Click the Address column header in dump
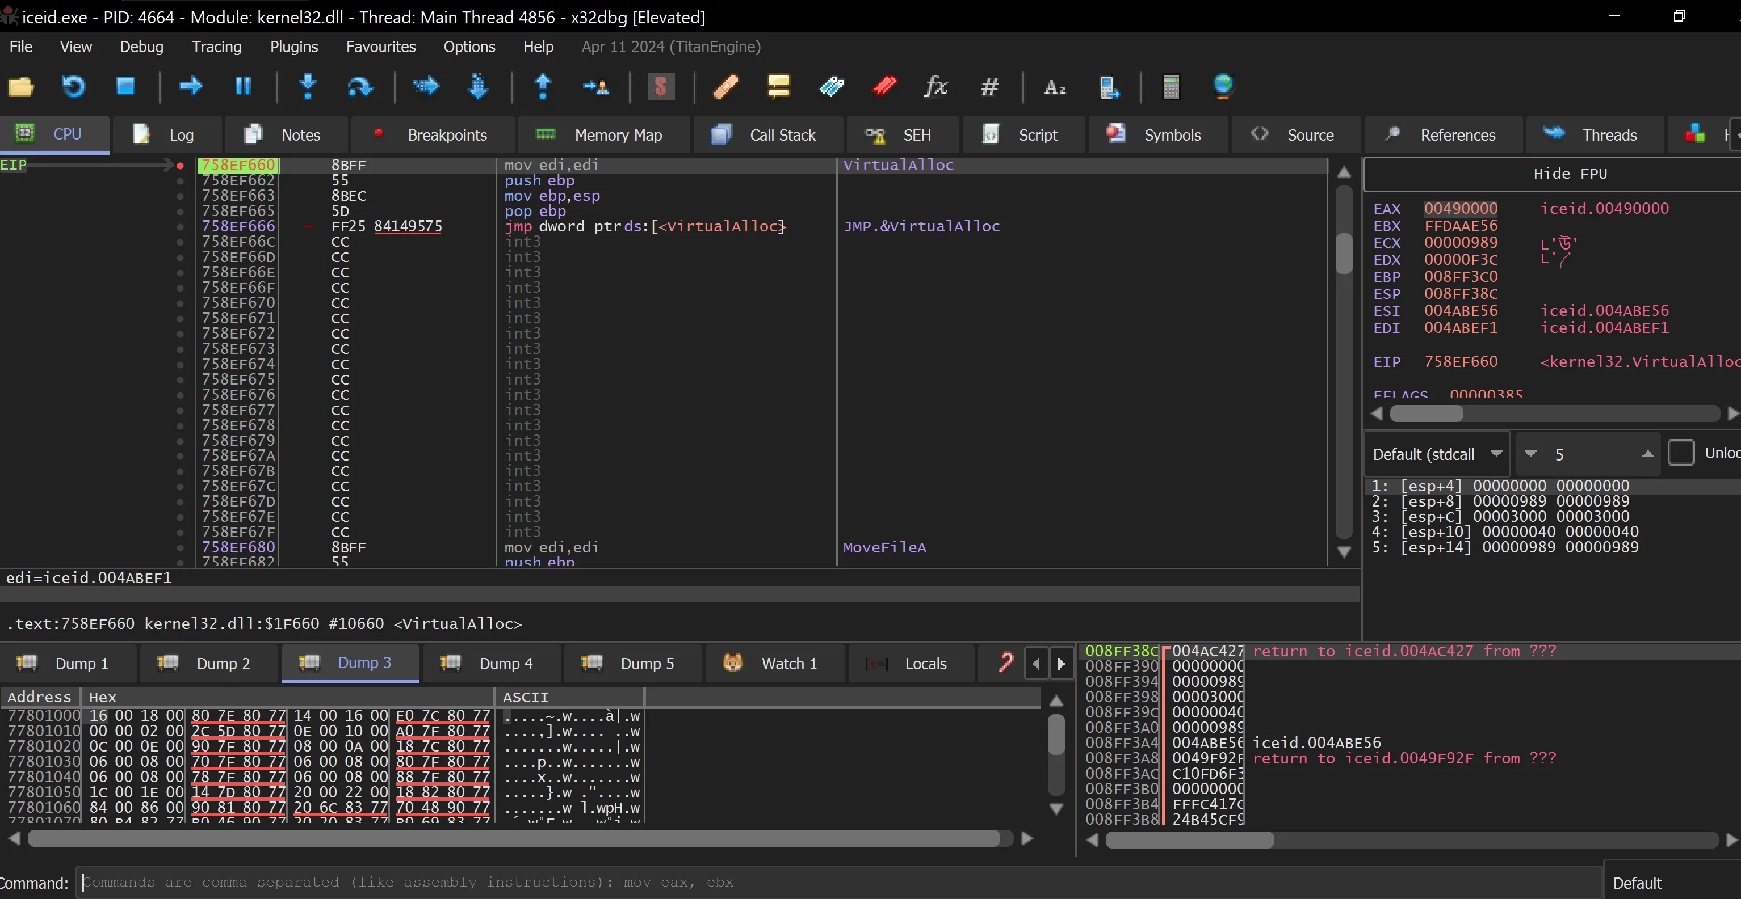Screen dimensions: 1741x899 [x=40, y=697]
